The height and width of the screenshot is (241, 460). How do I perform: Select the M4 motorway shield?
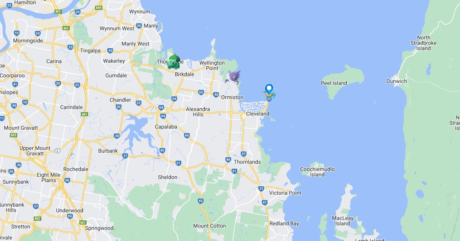pos(99,8)
